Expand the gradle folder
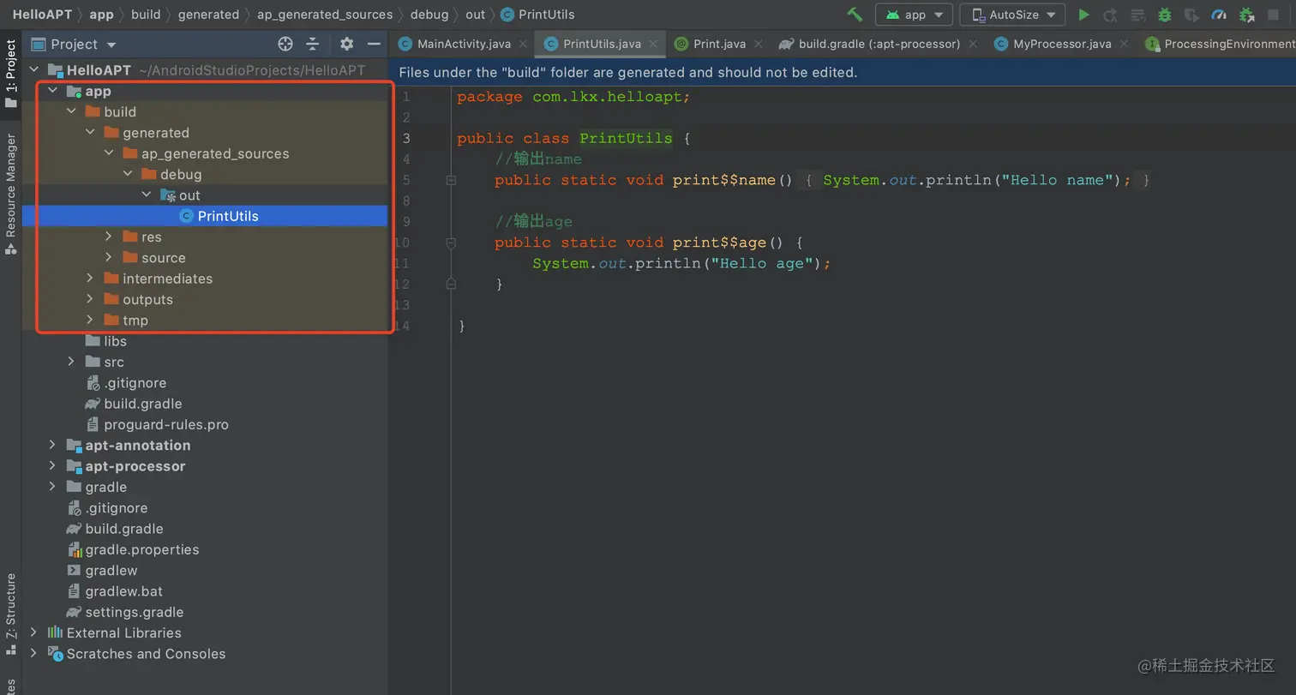1296x695 pixels. 52,487
